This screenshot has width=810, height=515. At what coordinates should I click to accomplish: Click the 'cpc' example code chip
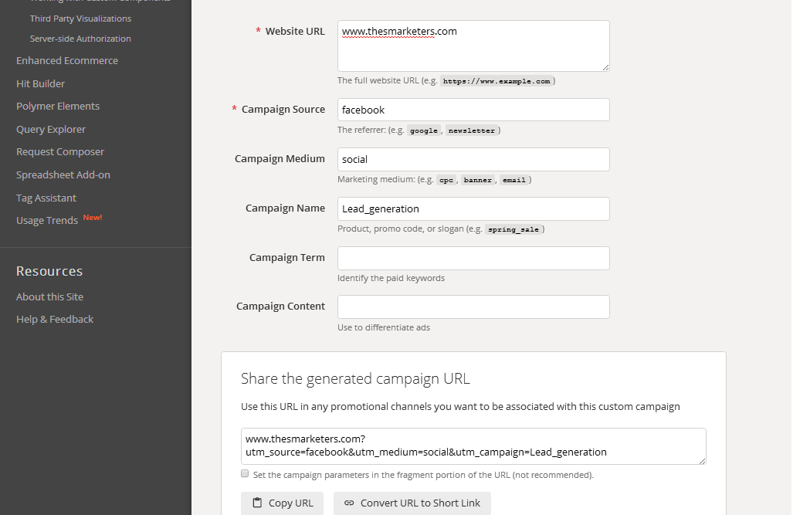click(x=446, y=180)
